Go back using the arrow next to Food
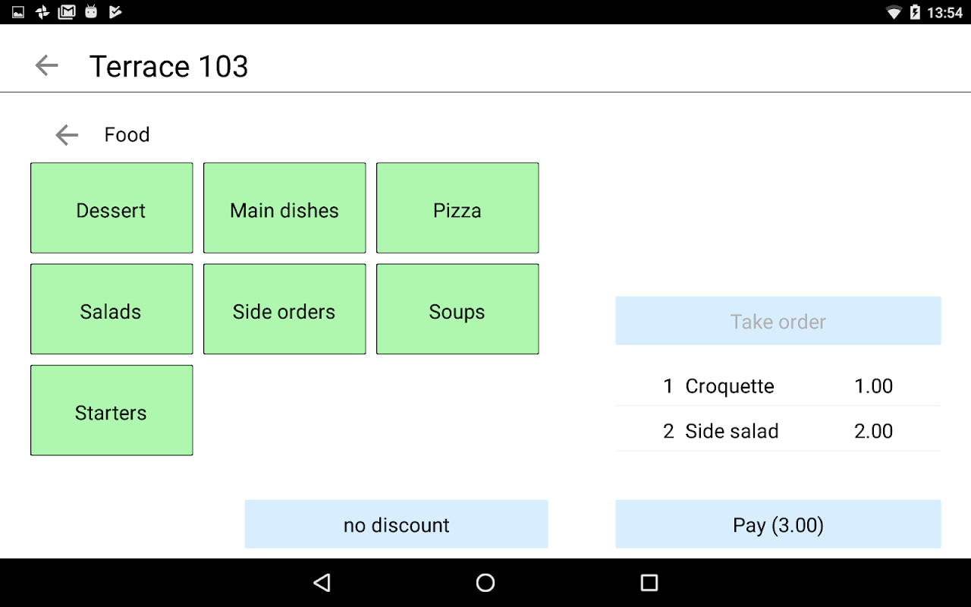The image size is (971, 607). 67,135
